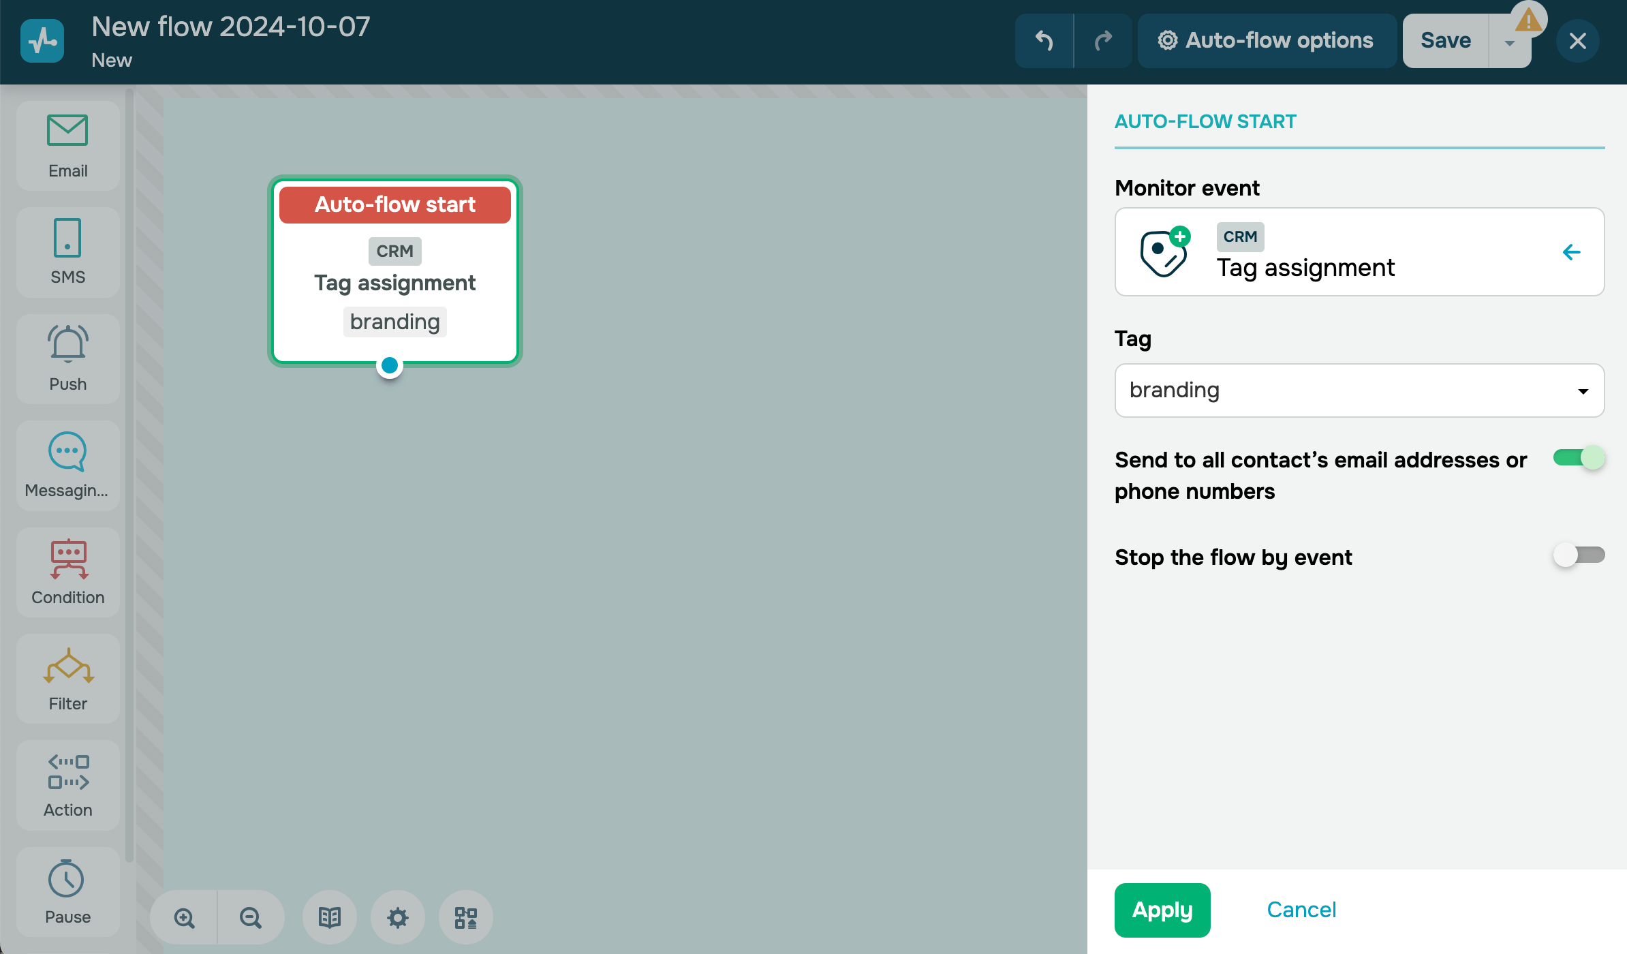Open Auto-flow options menu
Image resolution: width=1627 pixels, height=954 pixels.
[1267, 41]
